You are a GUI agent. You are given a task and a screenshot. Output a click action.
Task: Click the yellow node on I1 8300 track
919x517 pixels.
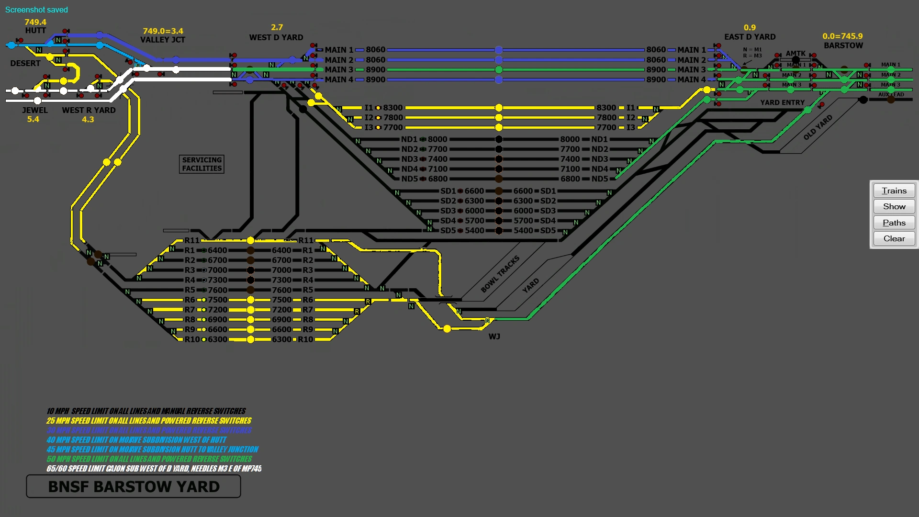(499, 108)
